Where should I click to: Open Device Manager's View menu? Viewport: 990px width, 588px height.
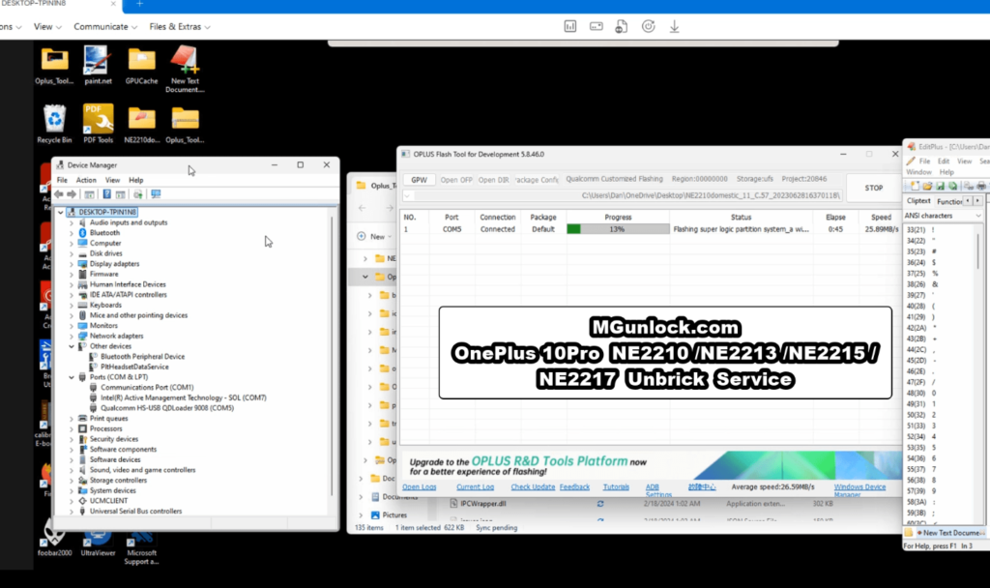click(112, 180)
